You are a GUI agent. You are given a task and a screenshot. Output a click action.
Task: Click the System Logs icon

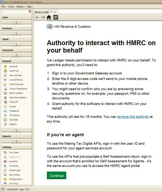tap(5, 170)
